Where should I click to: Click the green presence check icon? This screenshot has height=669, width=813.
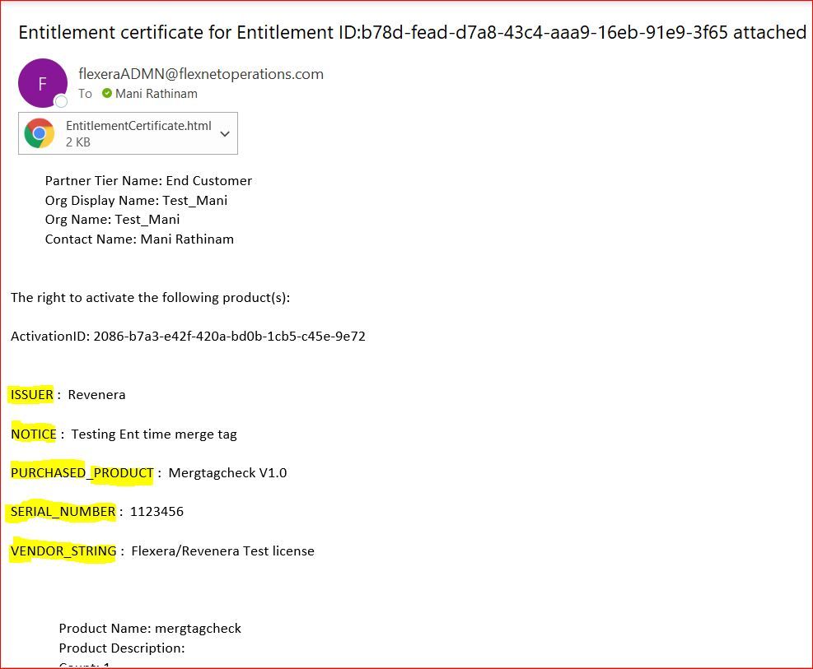pos(107,93)
